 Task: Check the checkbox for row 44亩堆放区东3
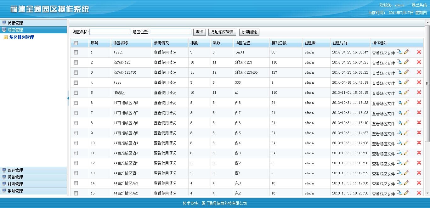tap(76, 183)
